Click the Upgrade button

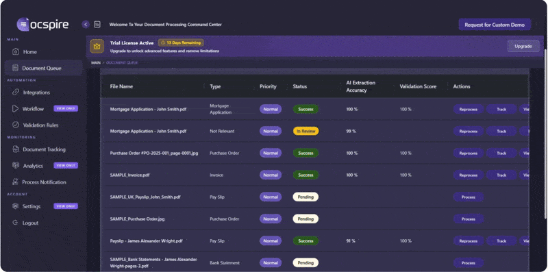(523, 46)
